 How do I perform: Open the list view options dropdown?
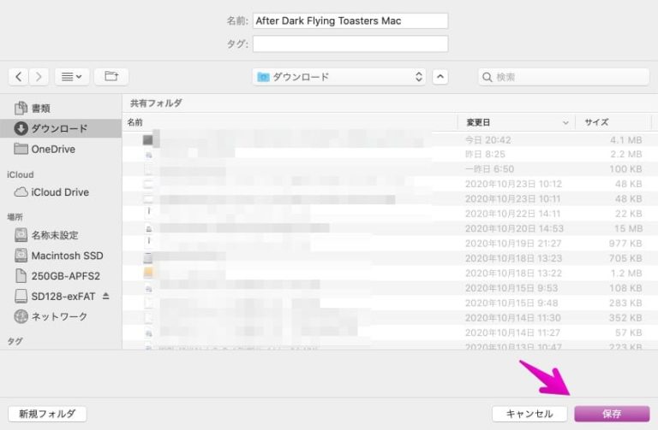(72, 77)
